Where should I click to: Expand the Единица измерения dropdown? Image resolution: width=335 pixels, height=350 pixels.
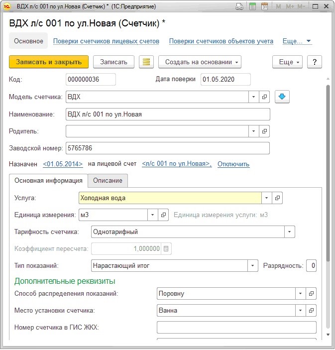(153, 215)
